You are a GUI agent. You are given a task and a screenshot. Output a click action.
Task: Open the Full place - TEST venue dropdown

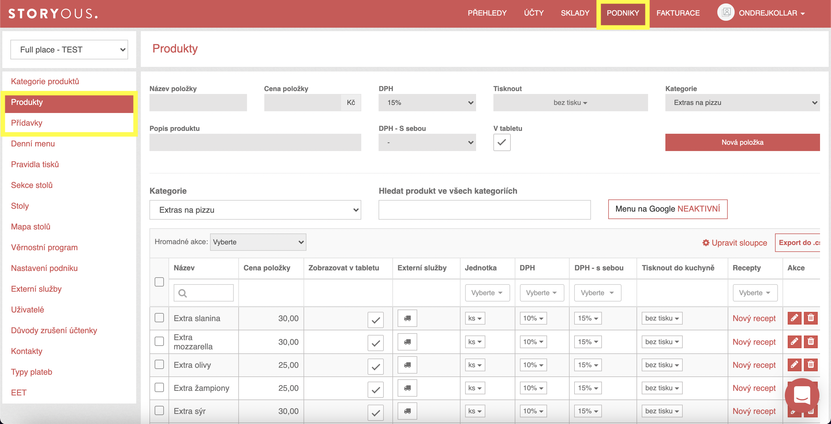(69, 50)
